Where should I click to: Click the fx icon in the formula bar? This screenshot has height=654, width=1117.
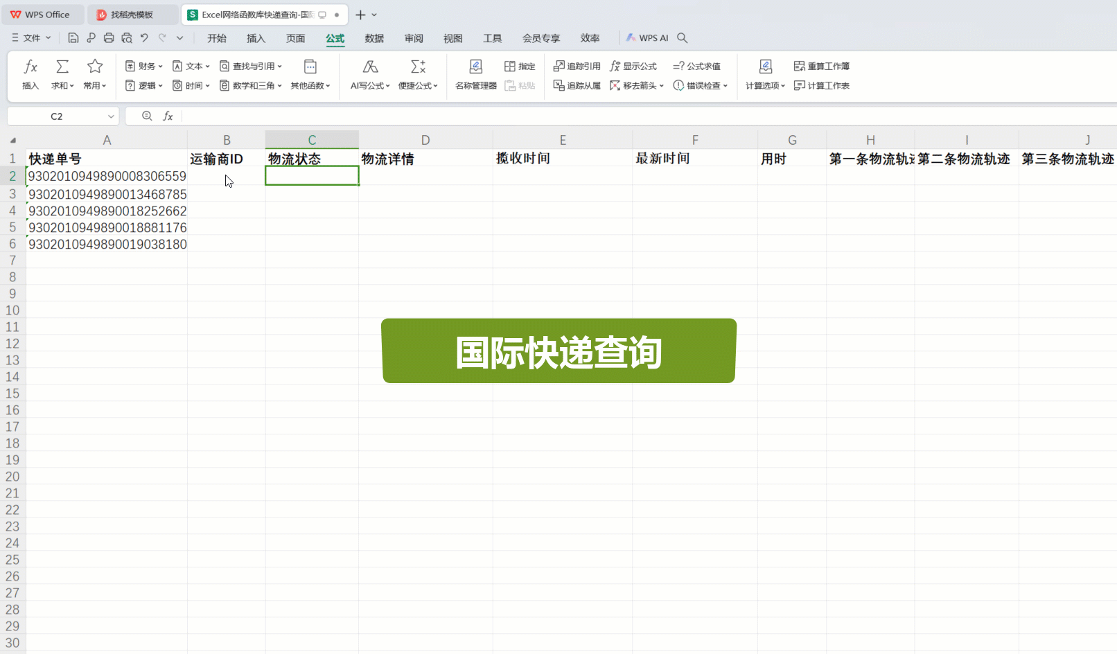point(168,116)
